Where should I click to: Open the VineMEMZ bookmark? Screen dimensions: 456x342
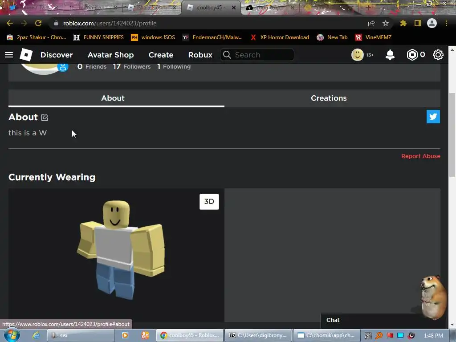pyautogui.click(x=374, y=37)
